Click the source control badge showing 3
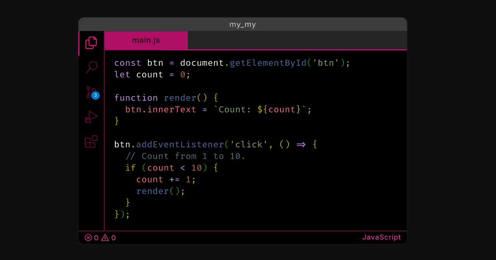The image size is (496, 260). click(x=95, y=95)
